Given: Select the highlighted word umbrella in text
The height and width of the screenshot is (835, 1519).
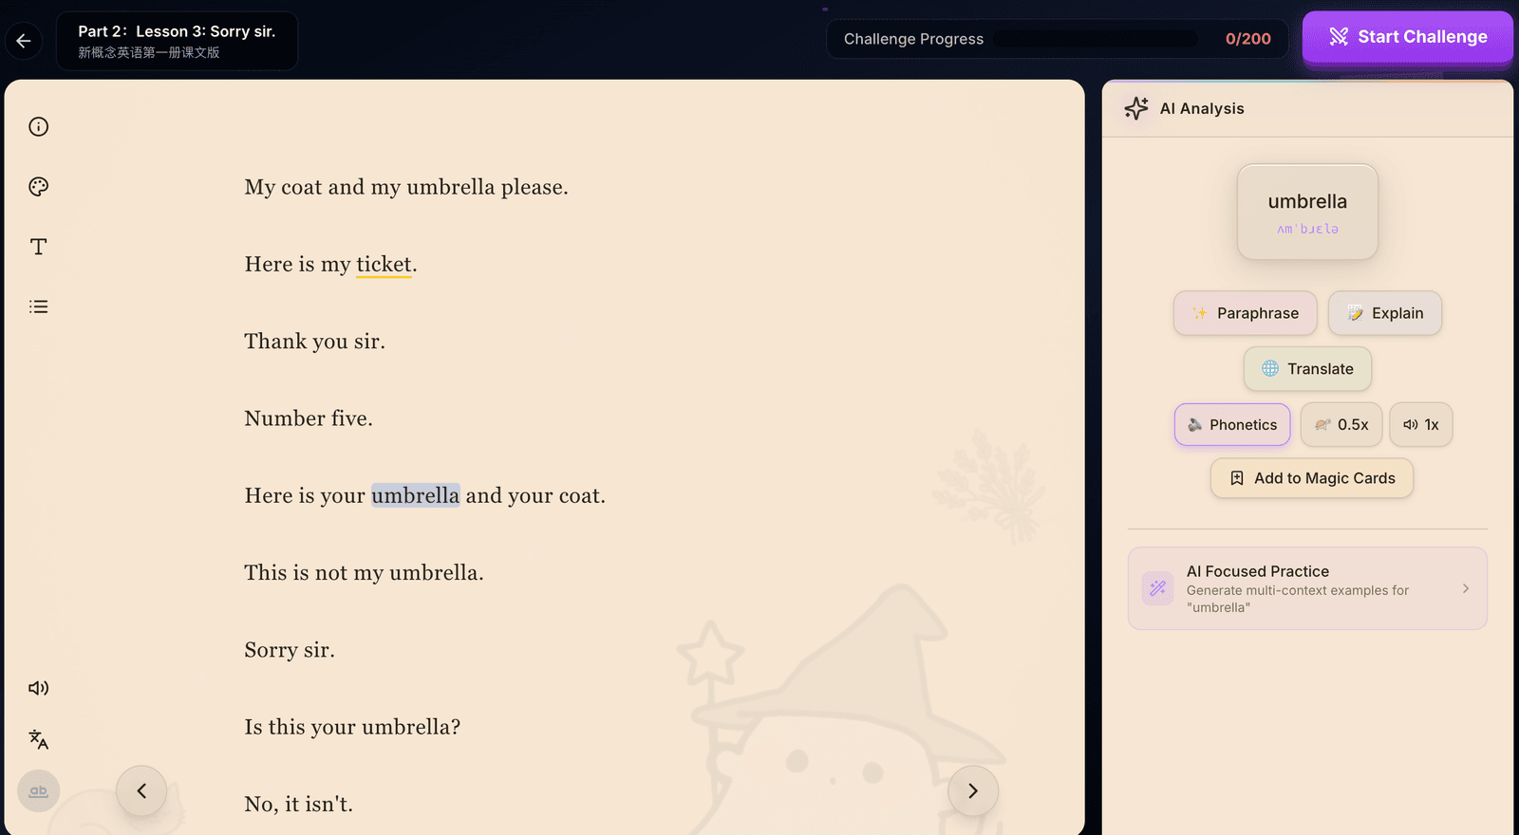Looking at the screenshot, I should click(x=415, y=494).
